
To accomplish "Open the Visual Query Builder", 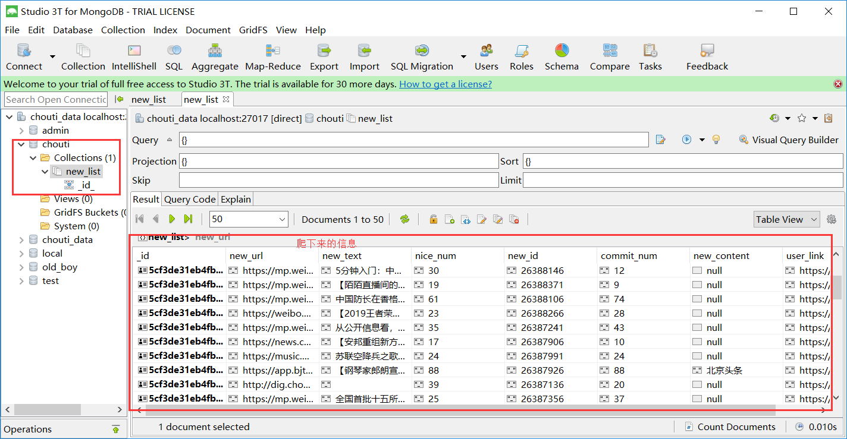I will pyautogui.click(x=788, y=140).
